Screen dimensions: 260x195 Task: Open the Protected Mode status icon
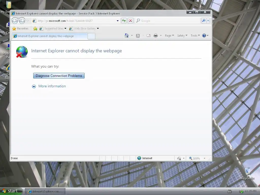coord(179,158)
